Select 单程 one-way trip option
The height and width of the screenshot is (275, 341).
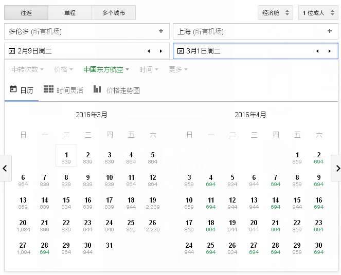click(70, 12)
